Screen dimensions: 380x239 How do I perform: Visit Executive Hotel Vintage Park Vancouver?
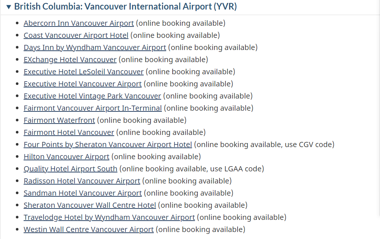pyautogui.click(x=92, y=96)
